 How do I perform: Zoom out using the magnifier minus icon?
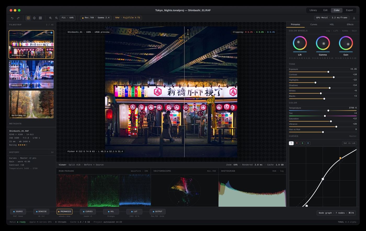tap(56, 18)
